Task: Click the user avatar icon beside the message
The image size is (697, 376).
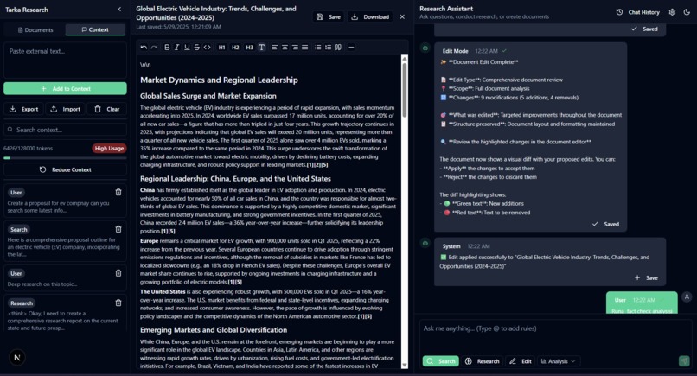Action: click(687, 296)
